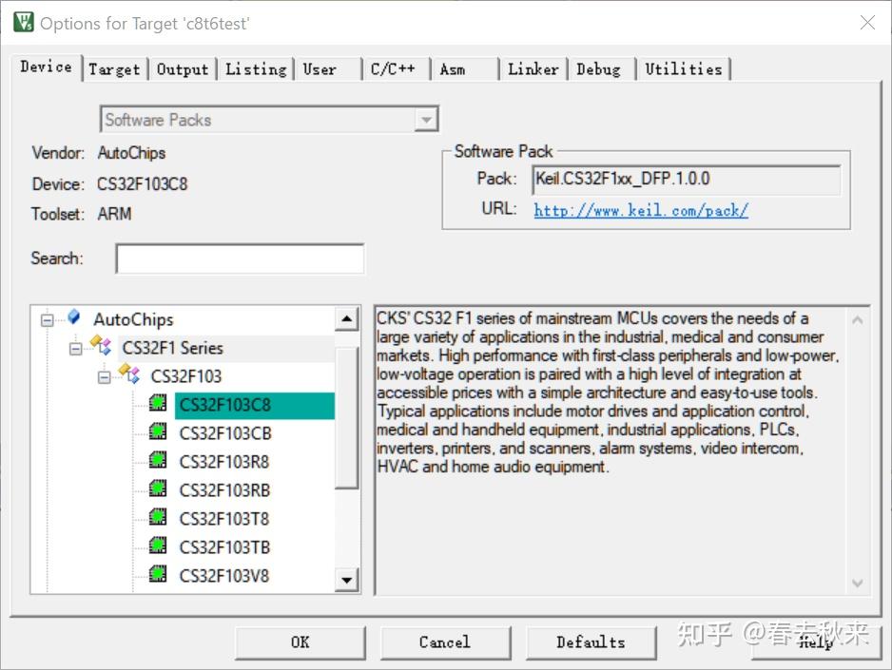Open the Debug tab

598,69
